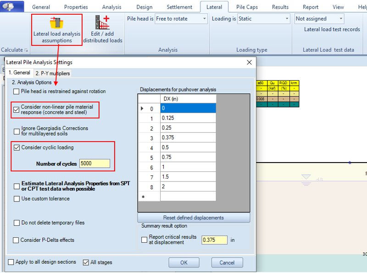Switch to the View ribbon tab
367x273 pixels.
coord(338,7)
